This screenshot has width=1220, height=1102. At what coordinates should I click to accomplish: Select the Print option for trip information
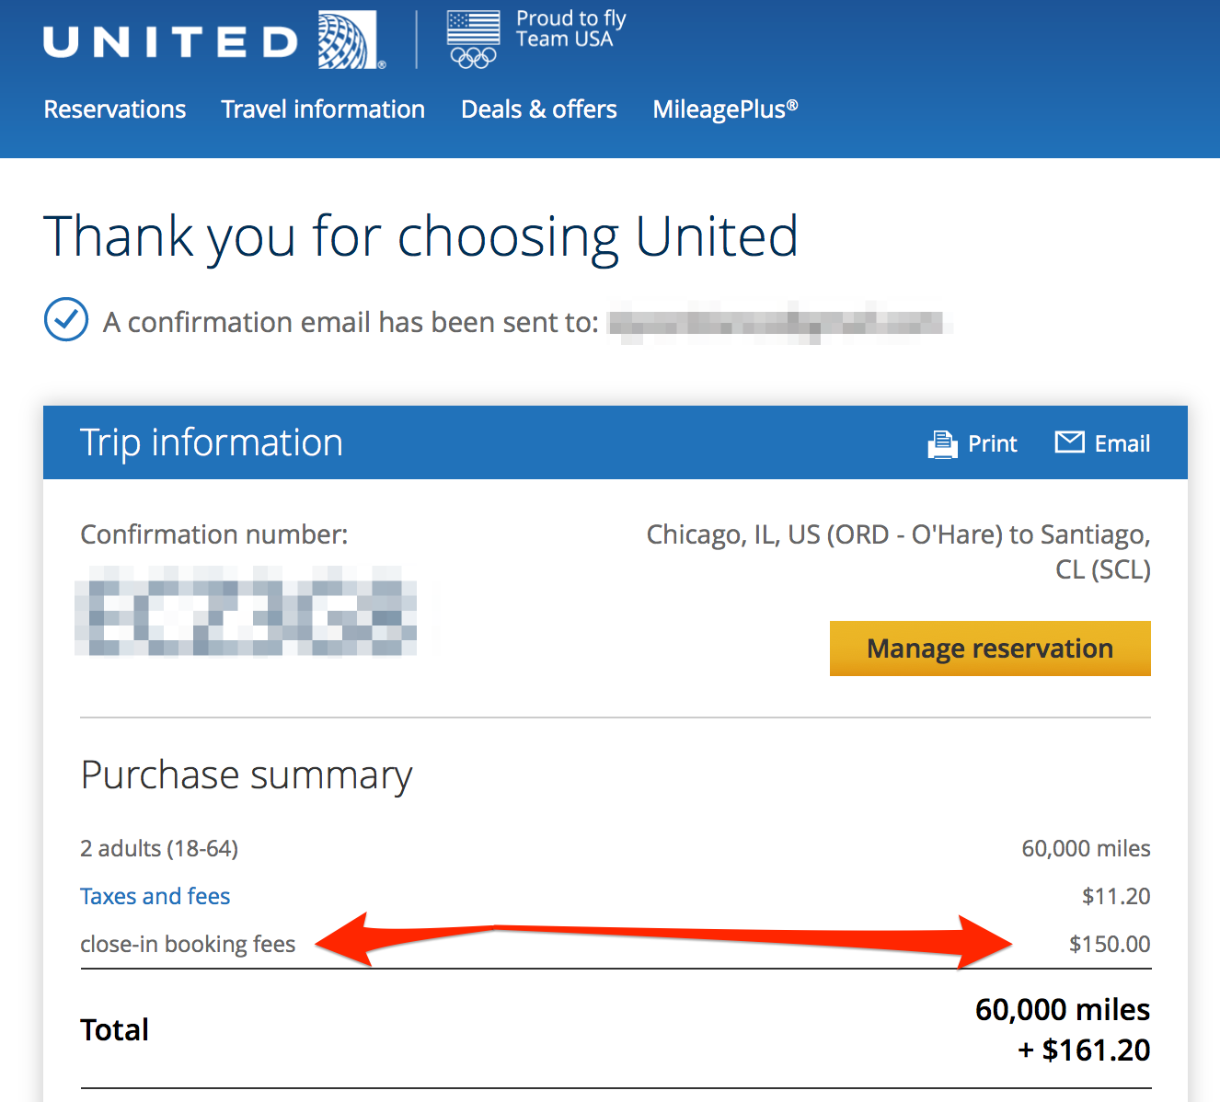tap(993, 443)
